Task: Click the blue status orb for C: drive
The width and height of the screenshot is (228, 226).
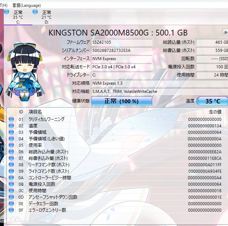Action: tap(6, 12)
